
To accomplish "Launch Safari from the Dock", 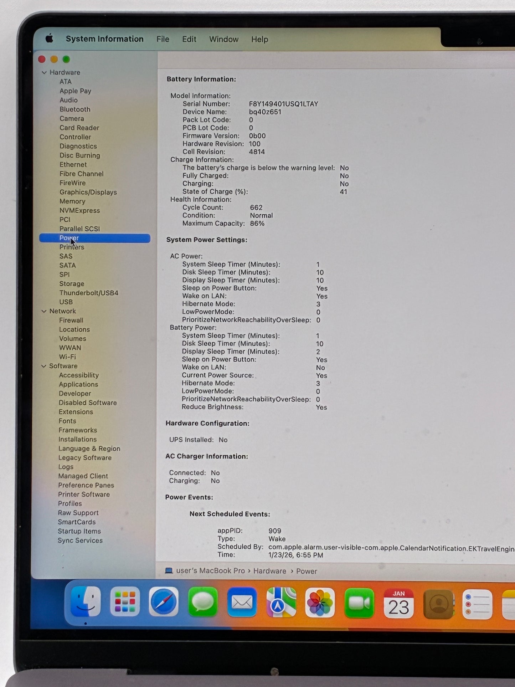I will click(164, 602).
